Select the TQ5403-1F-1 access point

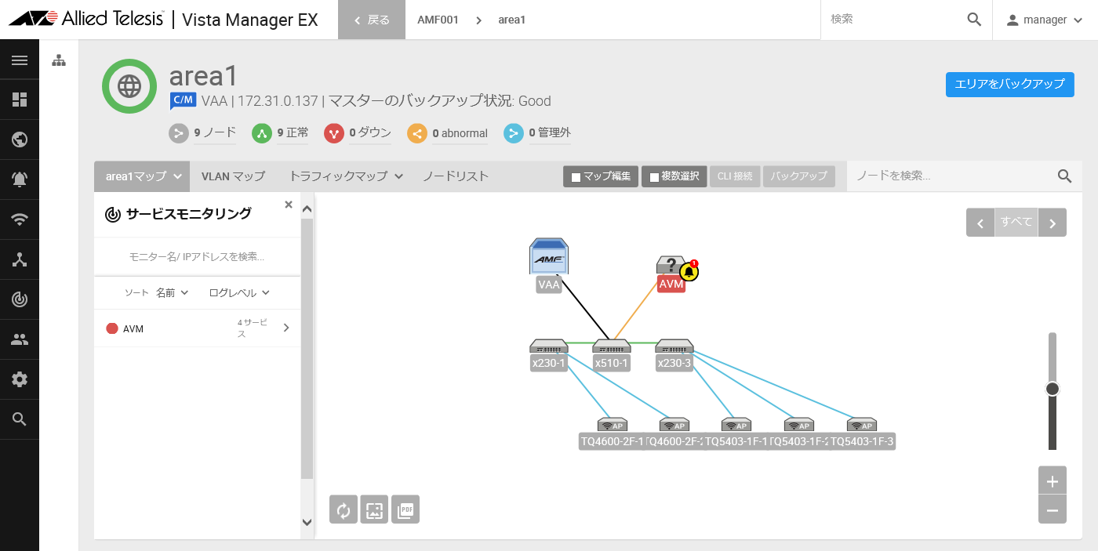pyautogui.click(x=737, y=425)
